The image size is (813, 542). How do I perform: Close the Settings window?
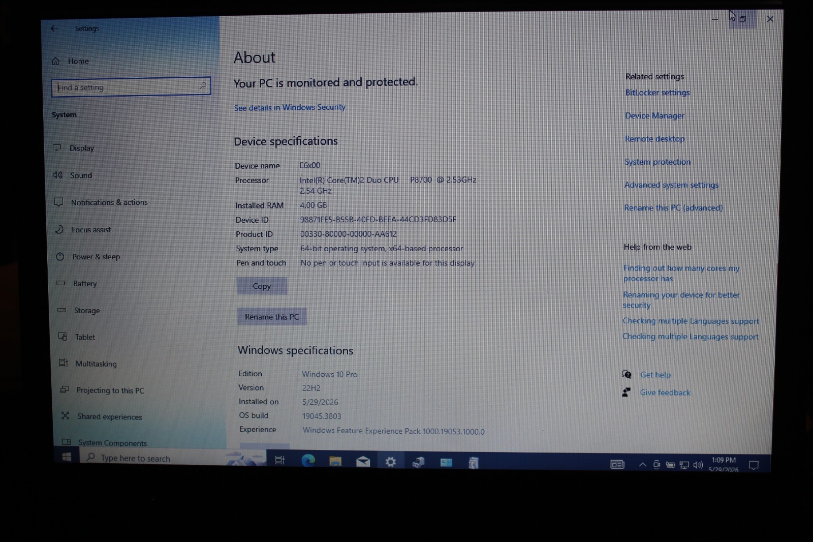[x=770, y=19]
